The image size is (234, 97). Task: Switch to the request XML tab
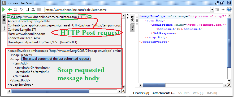pos(4,19)
